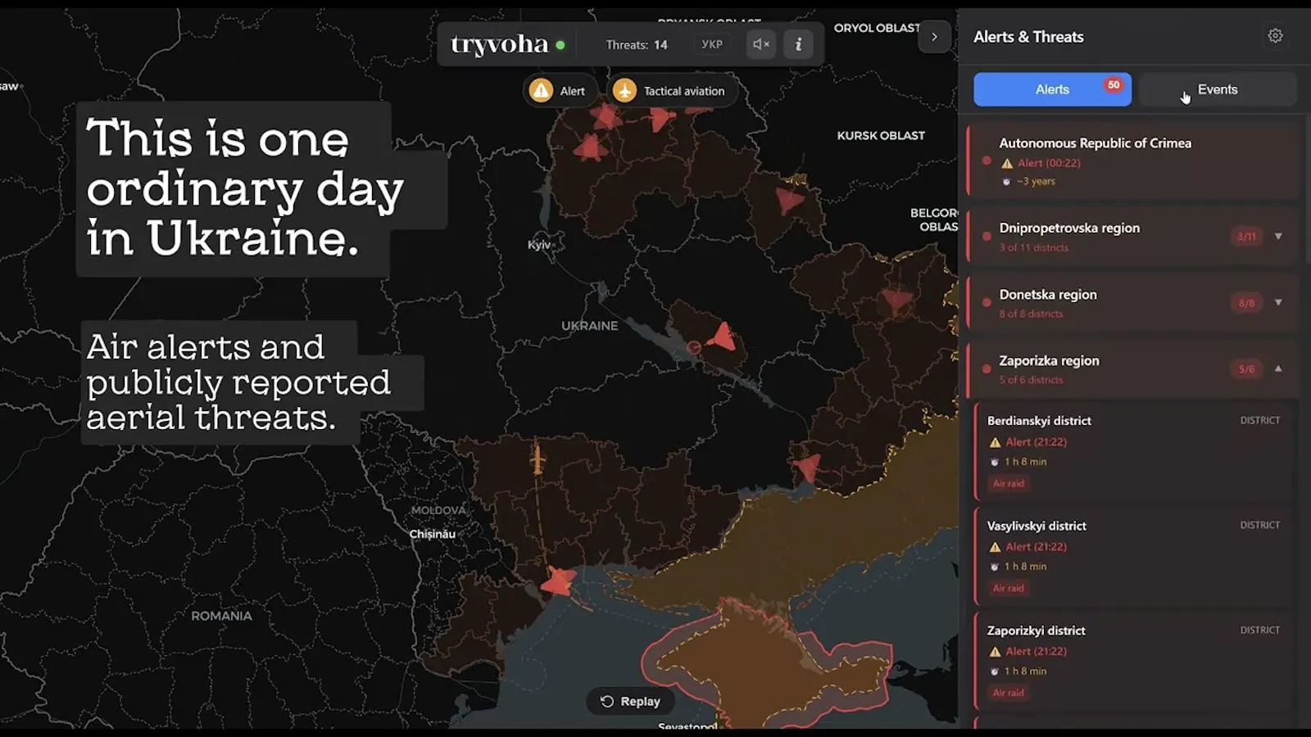Click the ORYOL OBLAST map label

pos(877,28)
